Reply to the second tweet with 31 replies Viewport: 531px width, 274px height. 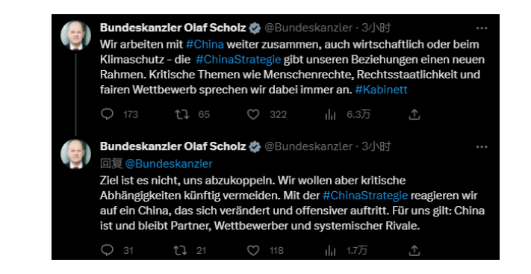pyautogui.click(x=107, y=250)
